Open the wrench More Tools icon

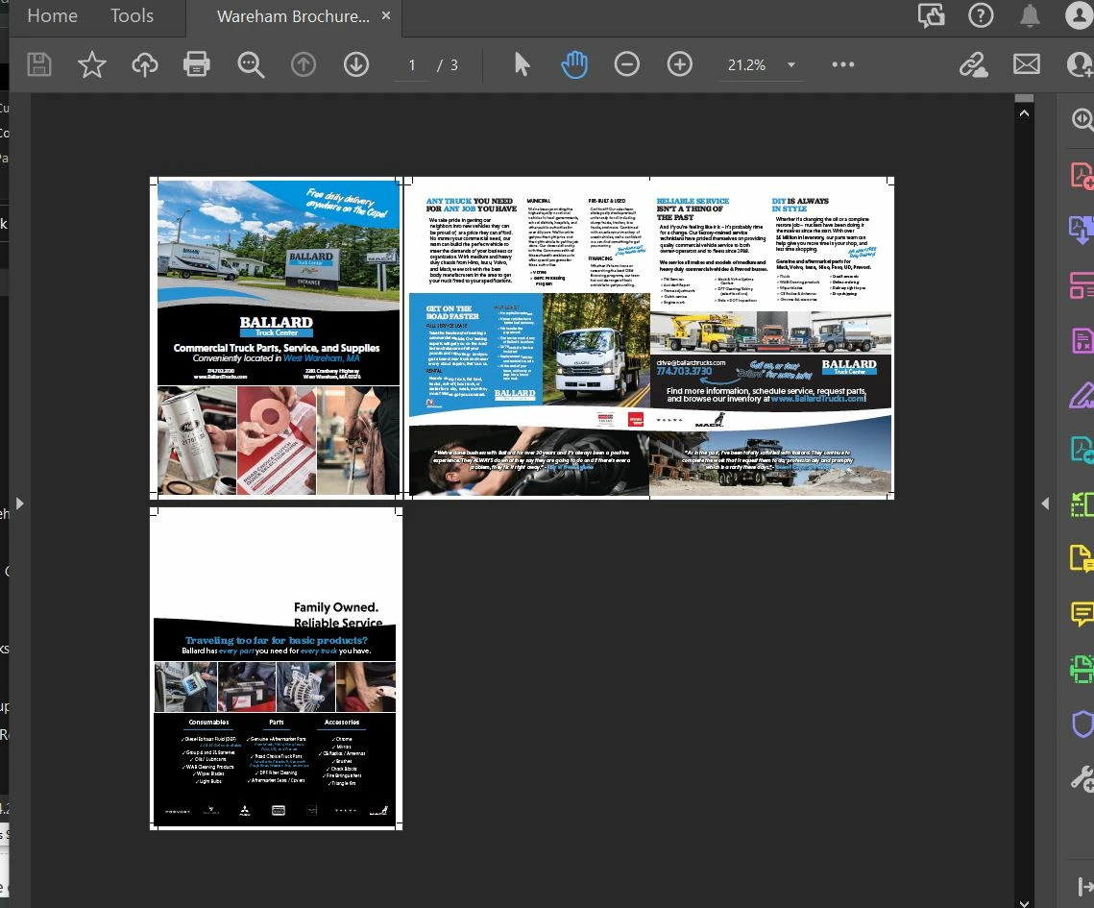(x=1082, y=778)
